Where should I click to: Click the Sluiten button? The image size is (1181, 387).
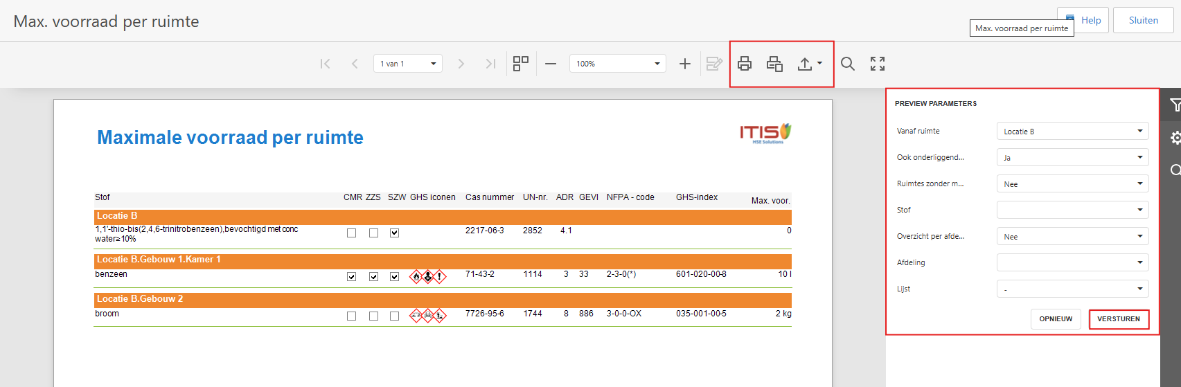[1143, 21]
